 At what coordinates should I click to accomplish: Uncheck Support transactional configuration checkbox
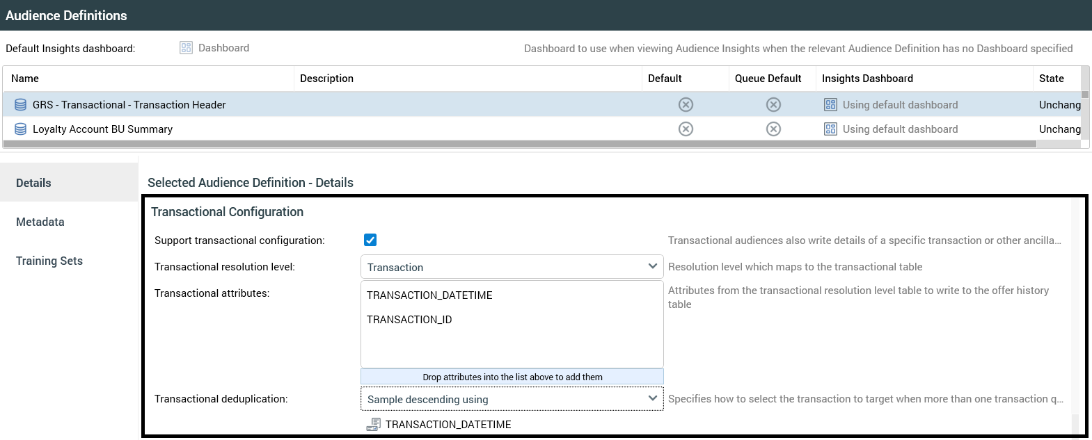click(x=370, y=241)
